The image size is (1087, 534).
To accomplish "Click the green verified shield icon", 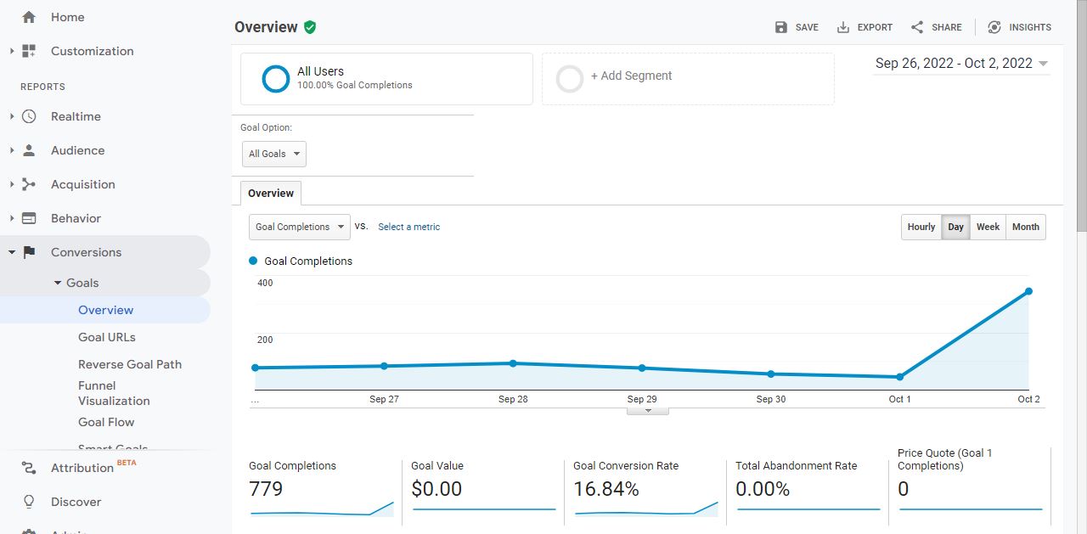I will (310, 27).
